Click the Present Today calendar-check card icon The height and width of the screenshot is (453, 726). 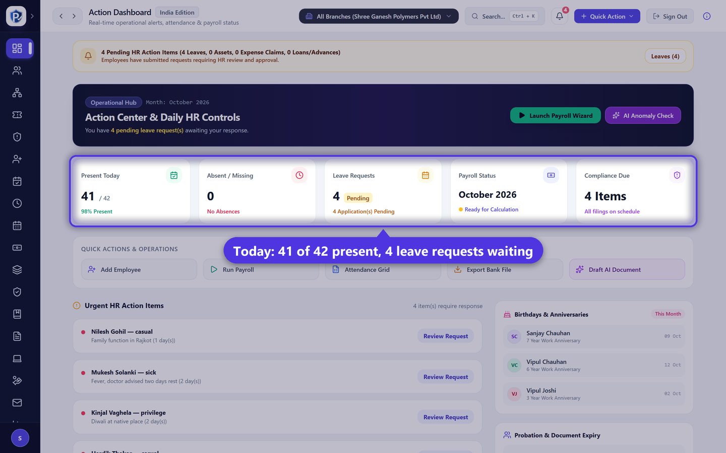pos(174,175)
